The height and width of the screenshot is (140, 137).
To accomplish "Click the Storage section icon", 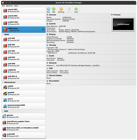I will 47,45.
